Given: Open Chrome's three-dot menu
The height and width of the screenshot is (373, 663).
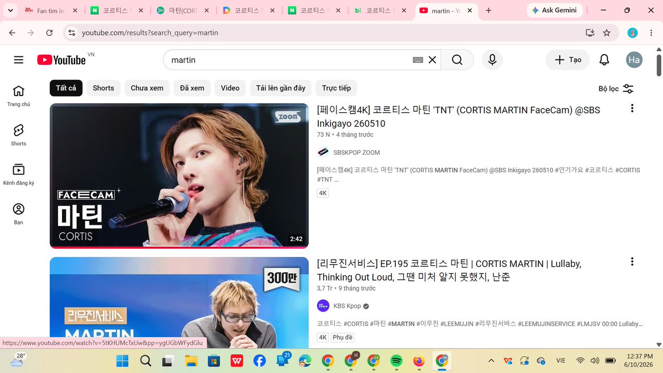Looking at the screenshot, I should click(x=651, y=33).
